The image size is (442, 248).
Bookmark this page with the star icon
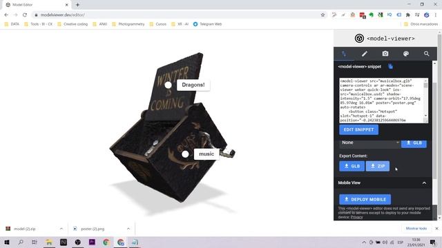(x=323, y=15)
